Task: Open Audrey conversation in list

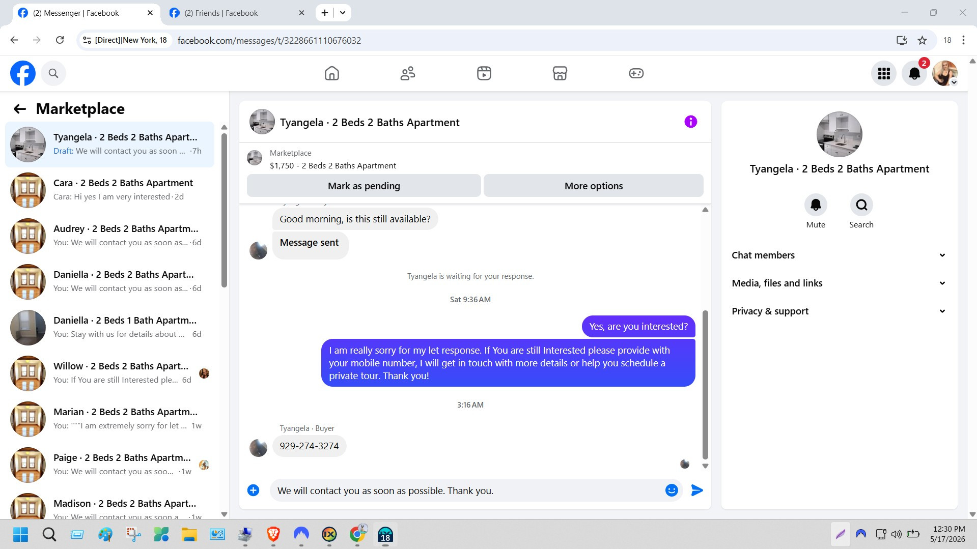Action: coord(109,236)
